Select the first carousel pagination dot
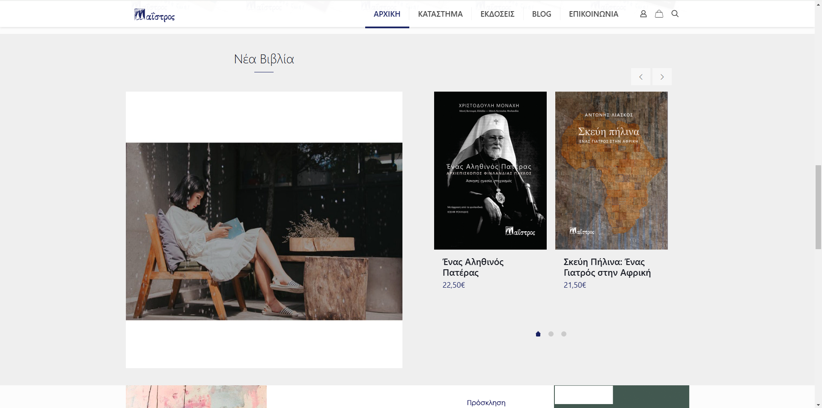The width and height of the screenshot is (822, 408). [x=538, y=334]
